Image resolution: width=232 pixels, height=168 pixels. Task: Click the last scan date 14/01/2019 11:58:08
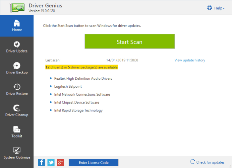pos(122,60)
